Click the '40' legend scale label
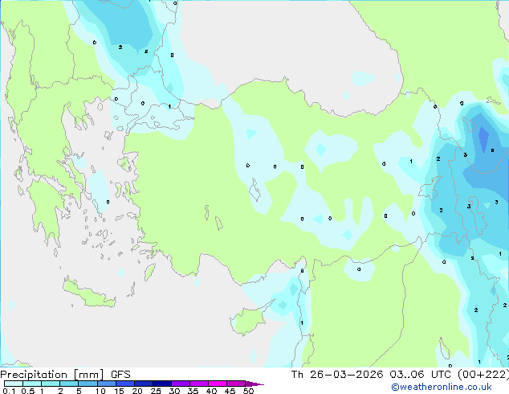This screenshot has height=394, width=509. (211, 391)
